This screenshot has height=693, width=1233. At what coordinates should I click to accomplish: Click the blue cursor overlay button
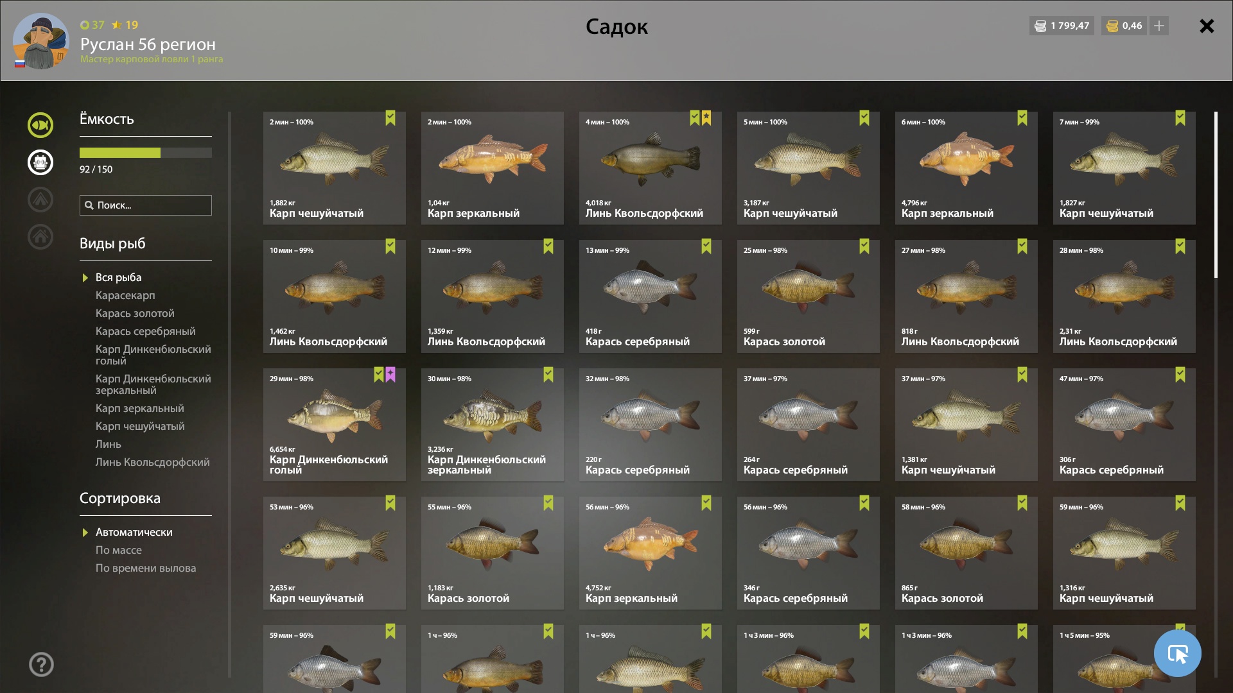tap(1177, 653)
